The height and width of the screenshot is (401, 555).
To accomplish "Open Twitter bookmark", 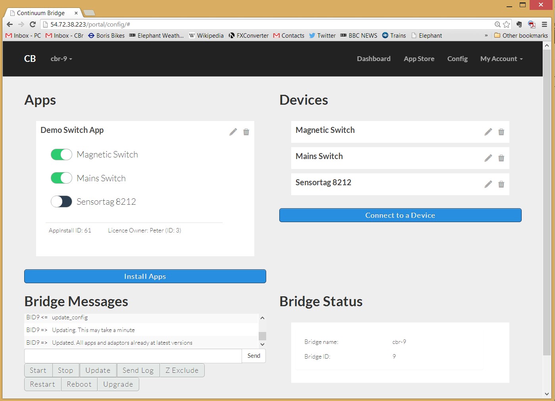I will pyautogui.click(x=322, y=35).
